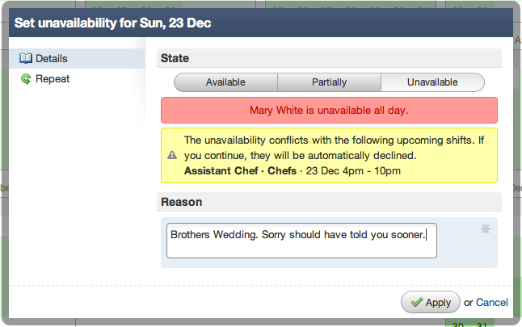Open the Details section in the sidebar
The image size is (522, 327).
click(51, 59)
